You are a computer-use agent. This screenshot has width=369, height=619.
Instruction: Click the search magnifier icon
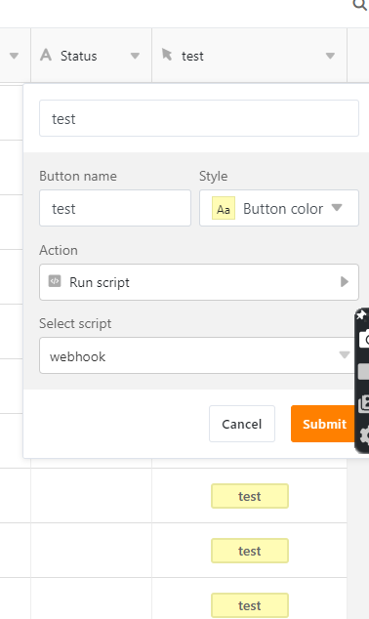360,5
